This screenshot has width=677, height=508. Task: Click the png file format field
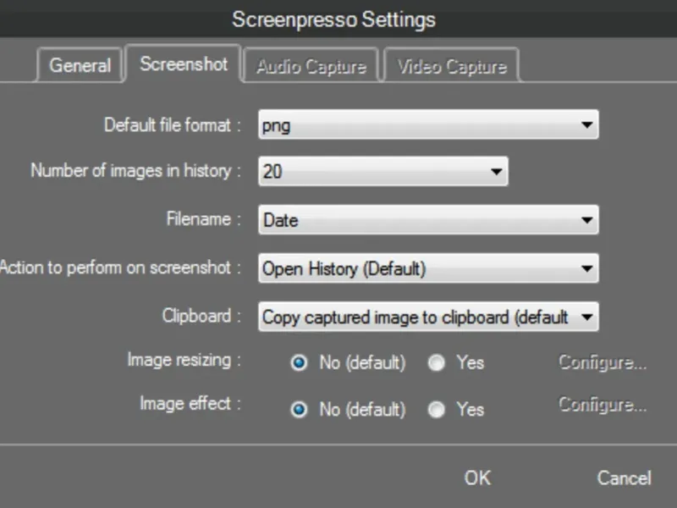[x=415, y=125]
